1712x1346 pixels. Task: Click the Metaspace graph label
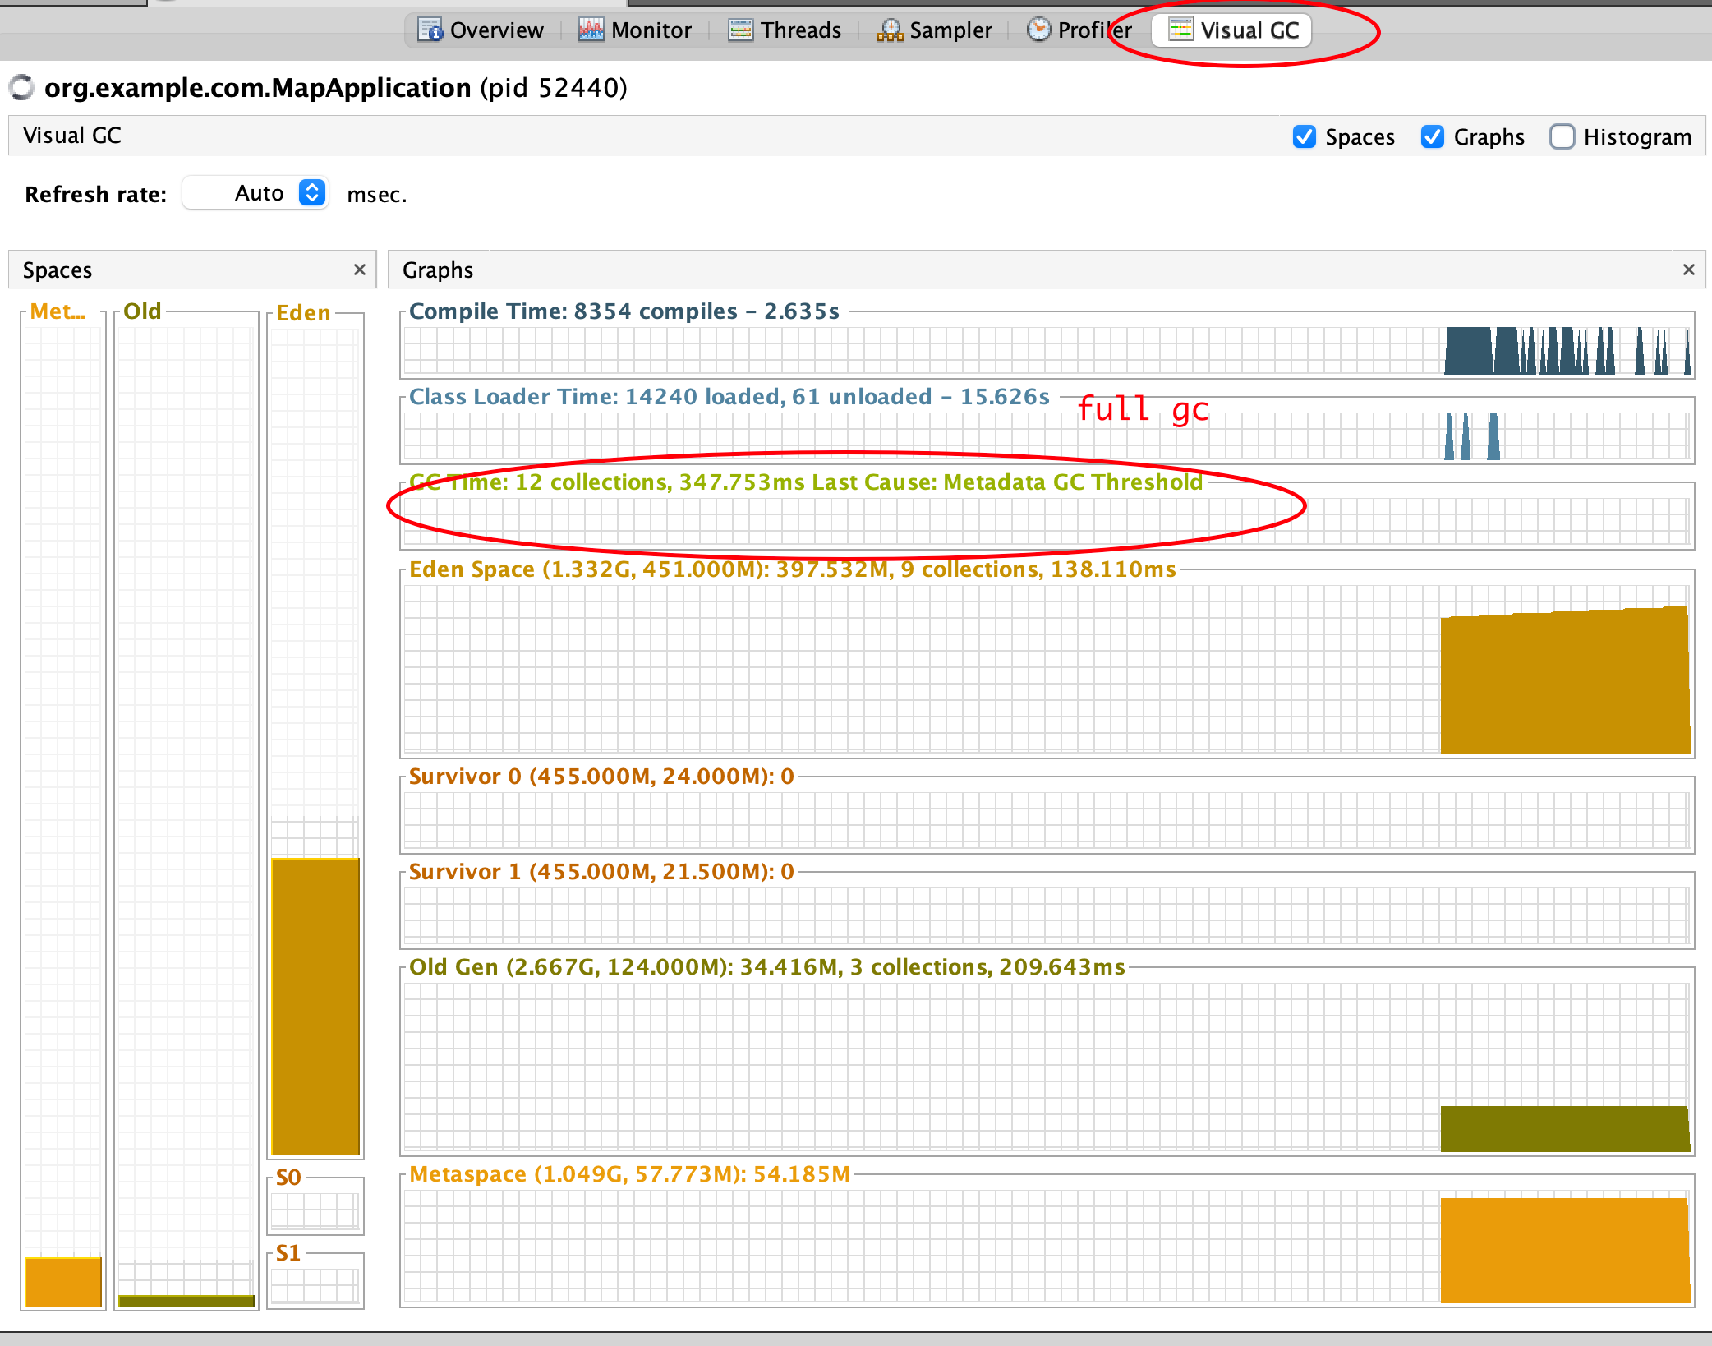pos(629,1174)
